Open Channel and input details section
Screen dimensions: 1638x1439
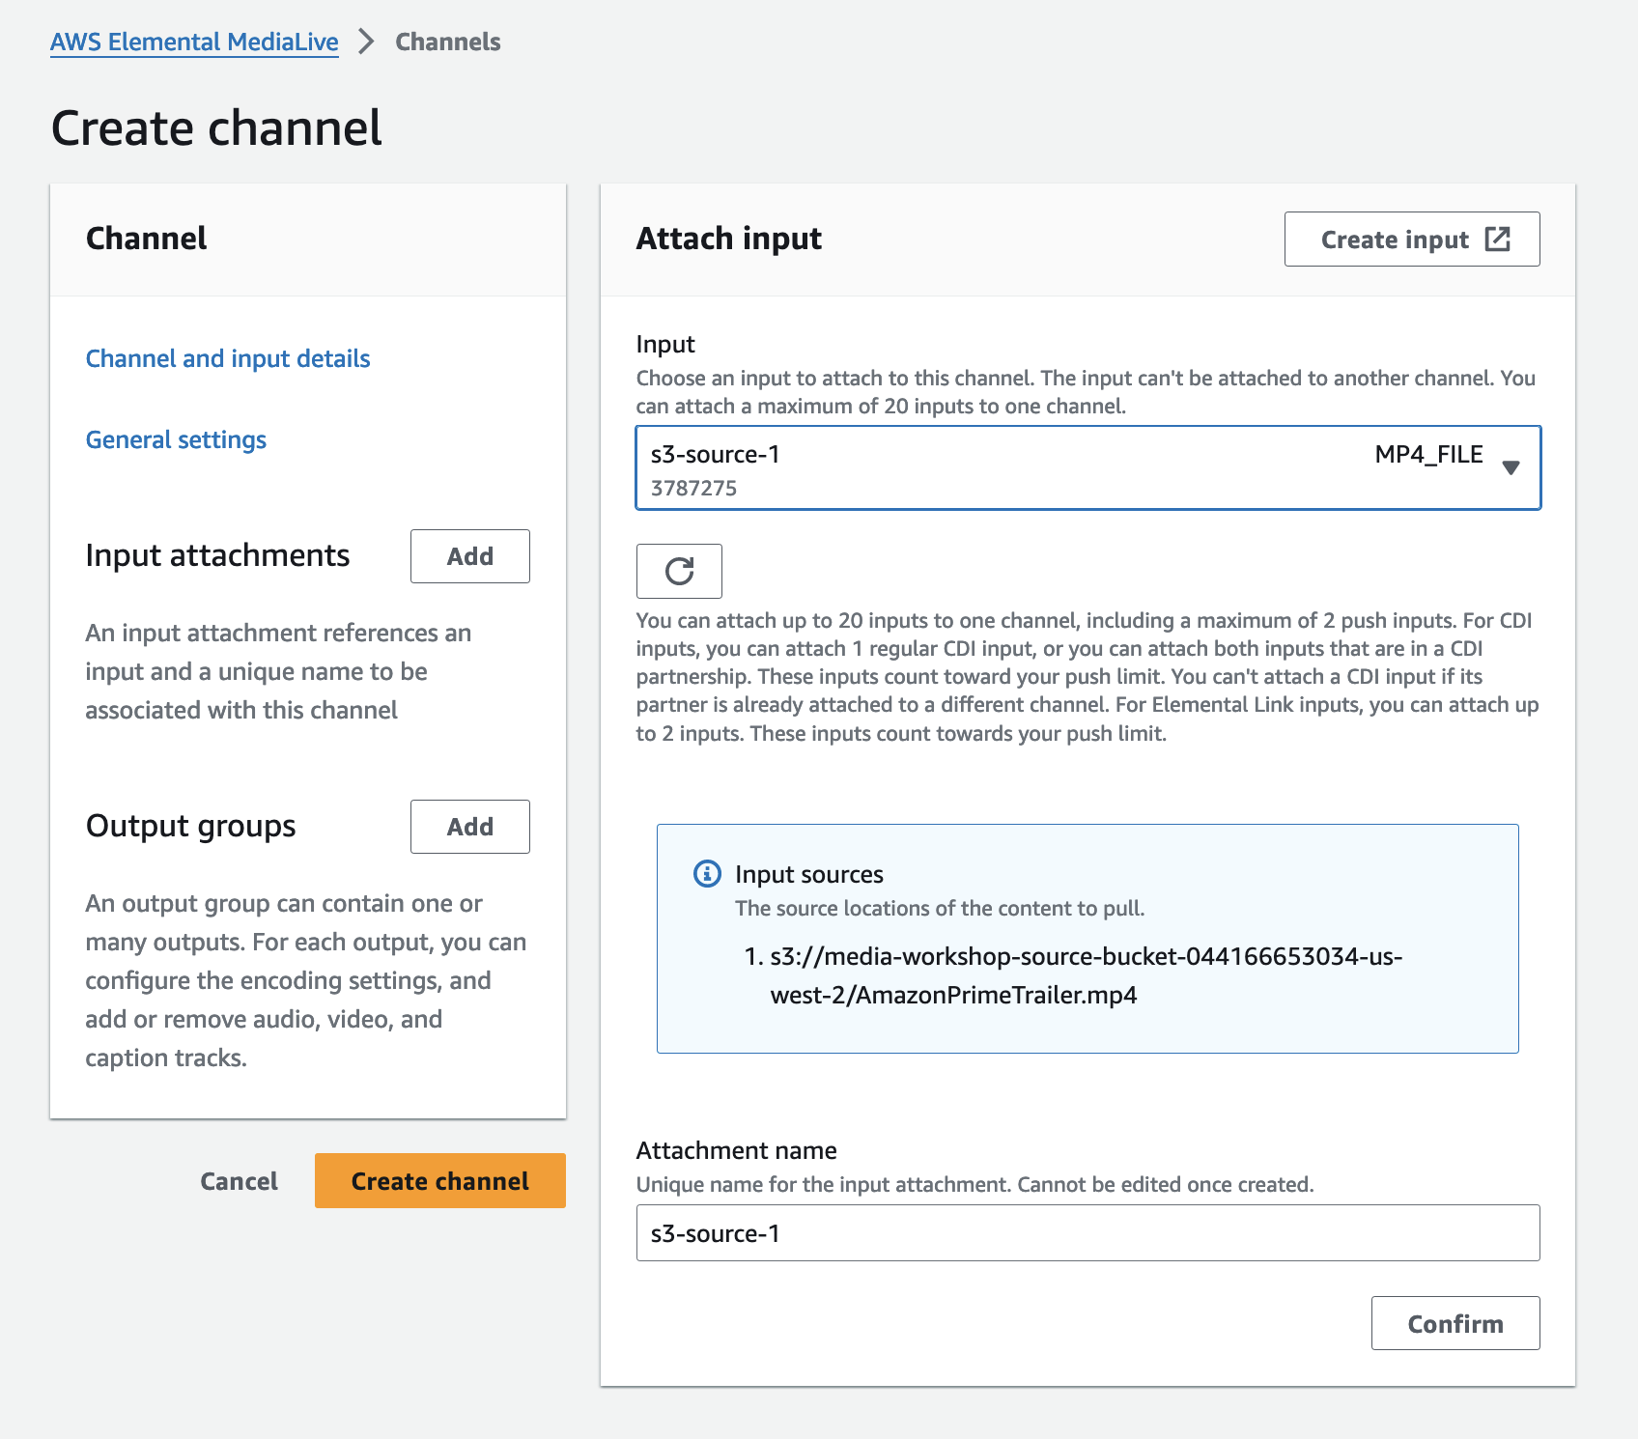tap(228, 358)
